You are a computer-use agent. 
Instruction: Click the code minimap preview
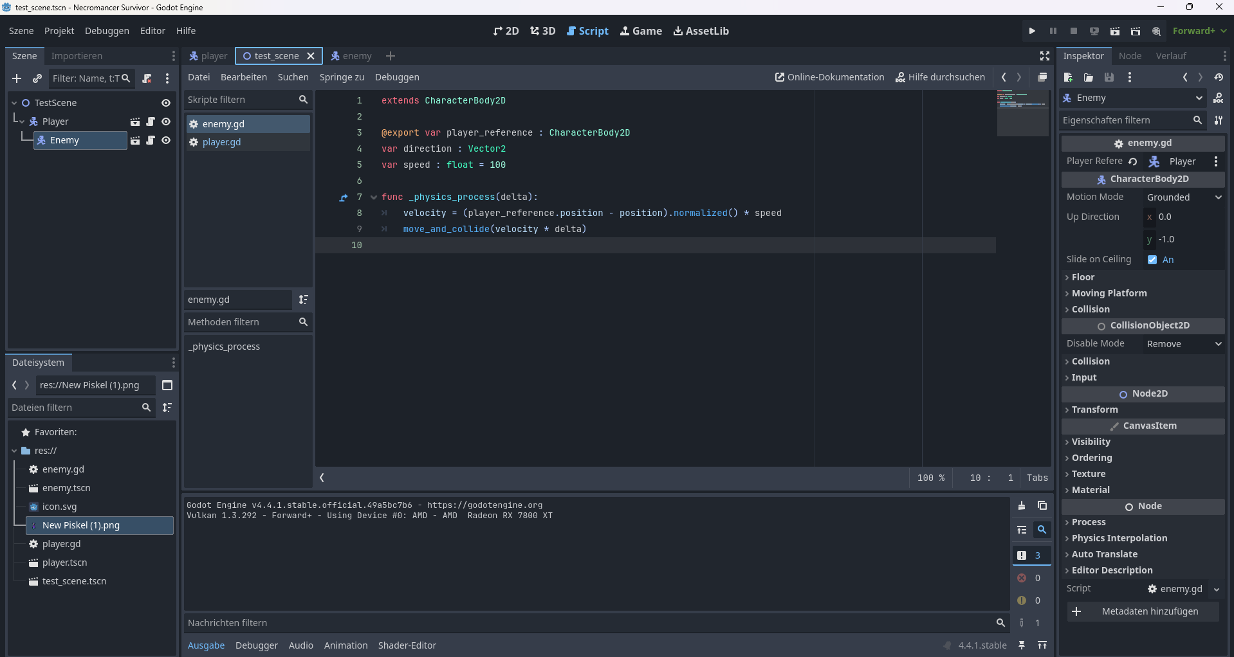pos(1023,113)
